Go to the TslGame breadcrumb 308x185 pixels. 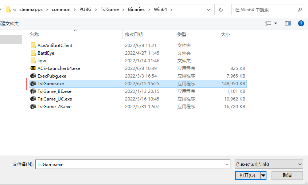(110, 9)
